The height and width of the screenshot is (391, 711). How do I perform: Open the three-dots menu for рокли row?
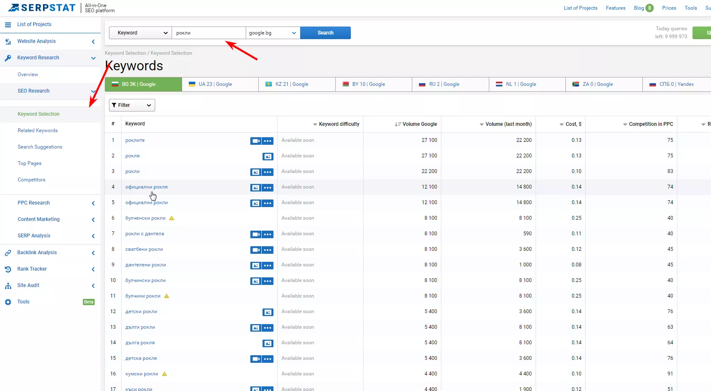tap(268, 172)
